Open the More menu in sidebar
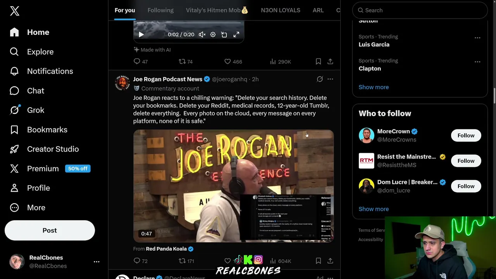Viewport: 496px width, 279px height. 28,207
